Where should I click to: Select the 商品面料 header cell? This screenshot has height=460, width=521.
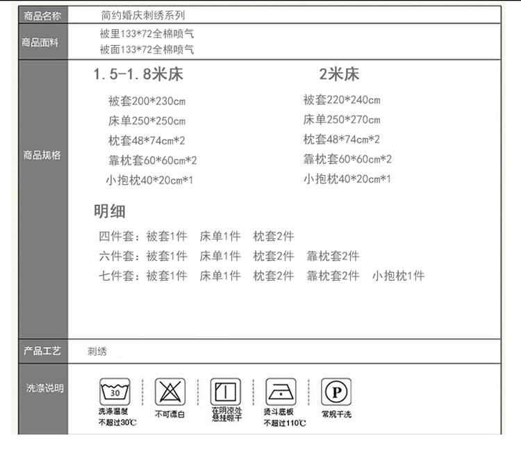point(42,42)
